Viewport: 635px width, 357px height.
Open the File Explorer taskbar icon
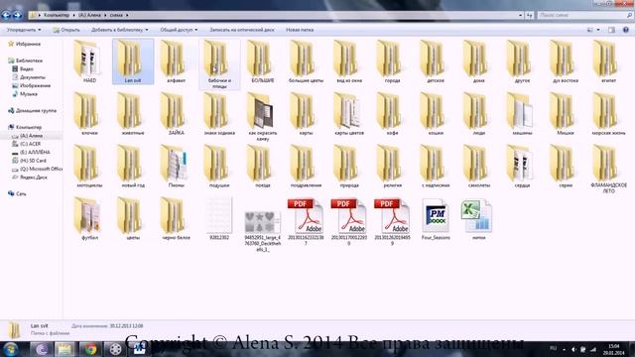pyautogui.click(x=64, y=349)
